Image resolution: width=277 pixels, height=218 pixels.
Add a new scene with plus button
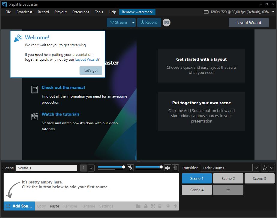coord(228,190)
